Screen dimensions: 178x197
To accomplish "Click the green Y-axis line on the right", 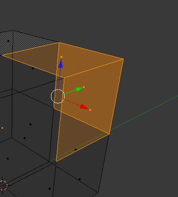I will (x=144, y=113).
